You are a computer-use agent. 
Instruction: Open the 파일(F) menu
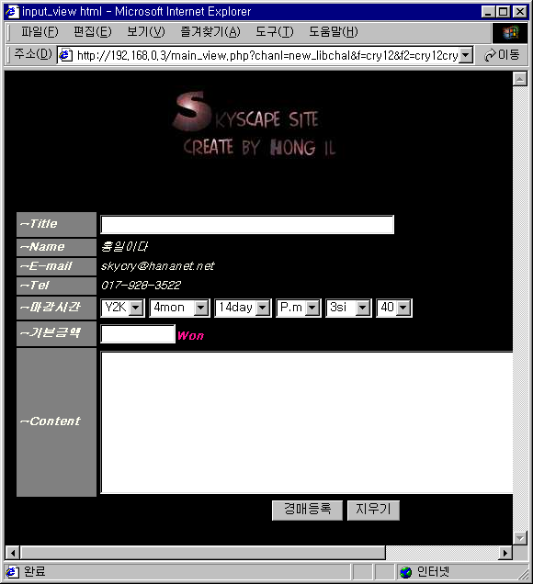[40, 32]
